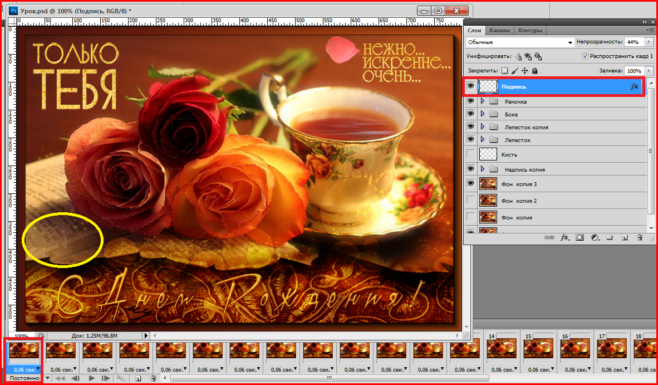Play the frame animation

coord(91,378)
